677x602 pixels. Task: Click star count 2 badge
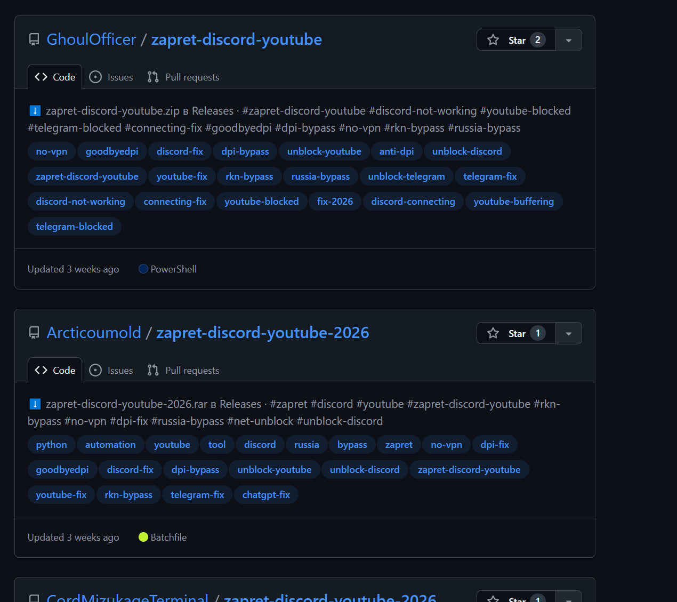pos(538,40)
